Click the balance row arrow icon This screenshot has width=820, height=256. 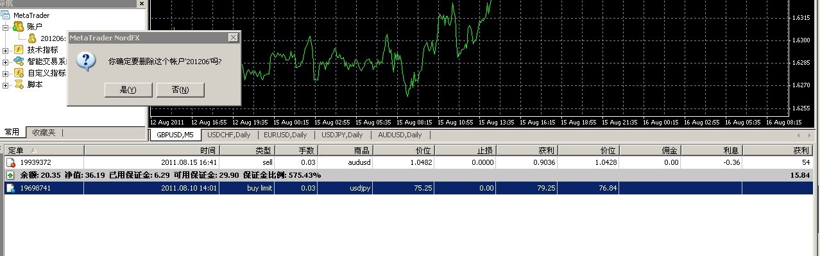coord(11,175)
